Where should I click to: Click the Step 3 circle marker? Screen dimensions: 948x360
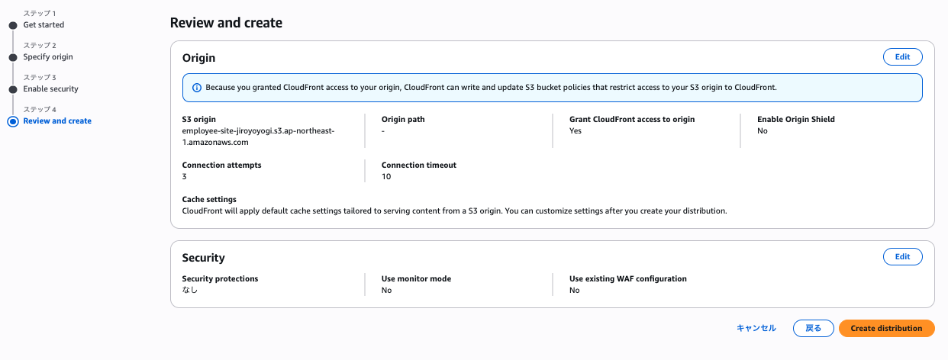[13, 89]
